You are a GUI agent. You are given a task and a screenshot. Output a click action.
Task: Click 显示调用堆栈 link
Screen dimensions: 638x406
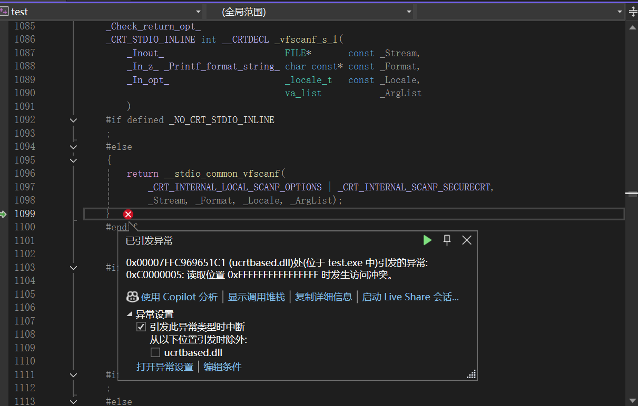point(257,297)
